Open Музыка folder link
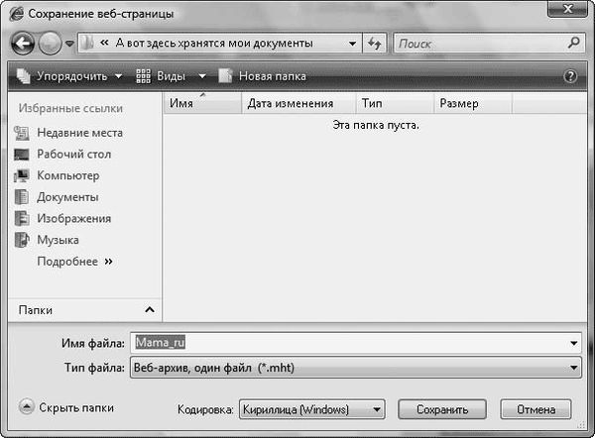The image size is (595, 438). click(x=58, y=240)
